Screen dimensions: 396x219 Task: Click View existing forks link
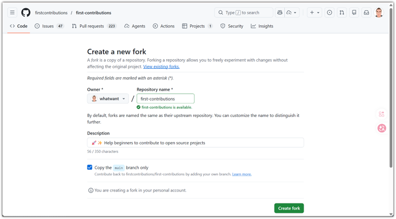pos(161,67)
